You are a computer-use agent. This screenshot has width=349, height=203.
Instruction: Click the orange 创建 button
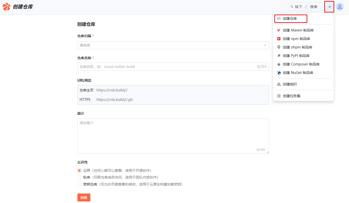(x=84, y=198)
